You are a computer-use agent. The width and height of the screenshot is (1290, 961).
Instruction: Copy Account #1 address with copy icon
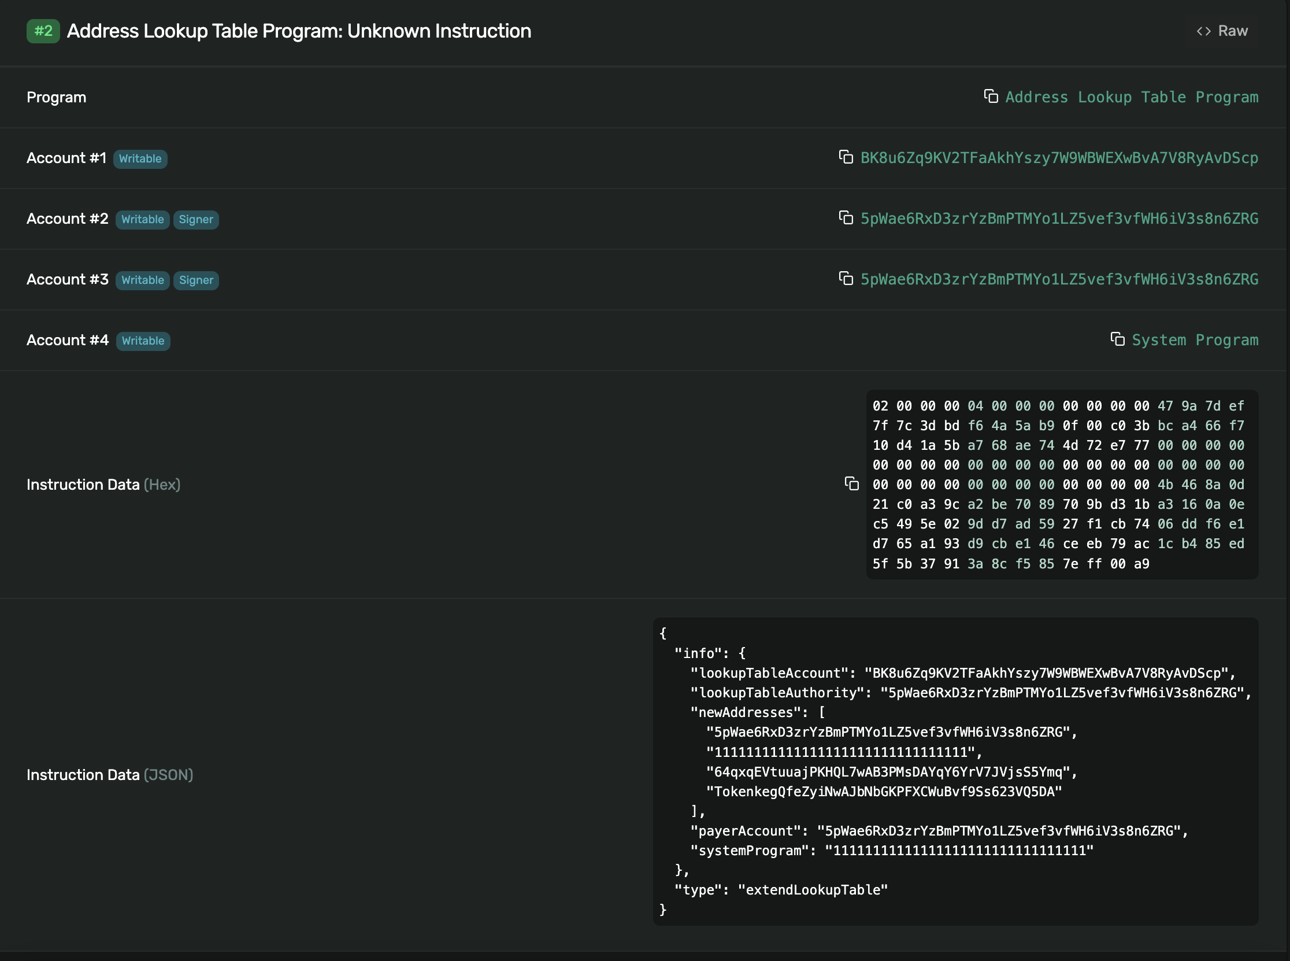coord(846,157)
